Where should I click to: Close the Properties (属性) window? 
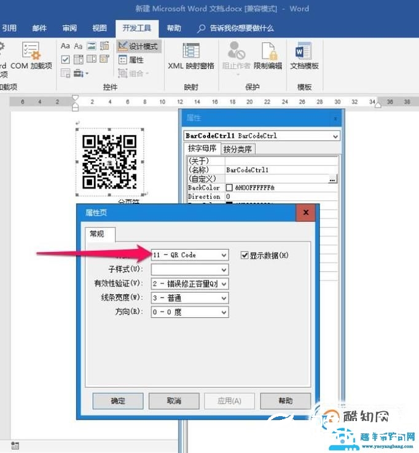tap(335, 119)
